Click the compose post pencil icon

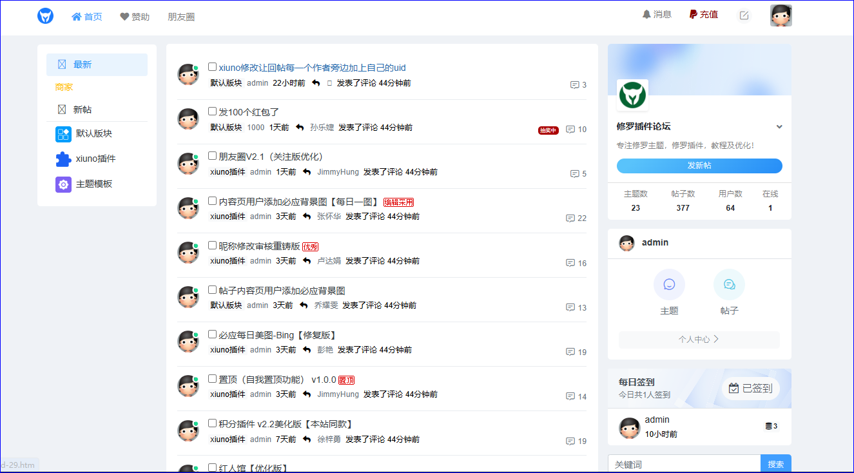[744, 15]
